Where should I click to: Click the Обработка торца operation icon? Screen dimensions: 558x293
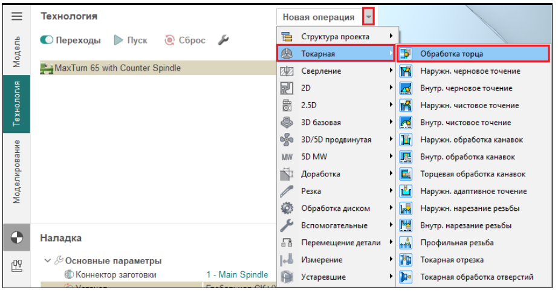coord(406,54)
